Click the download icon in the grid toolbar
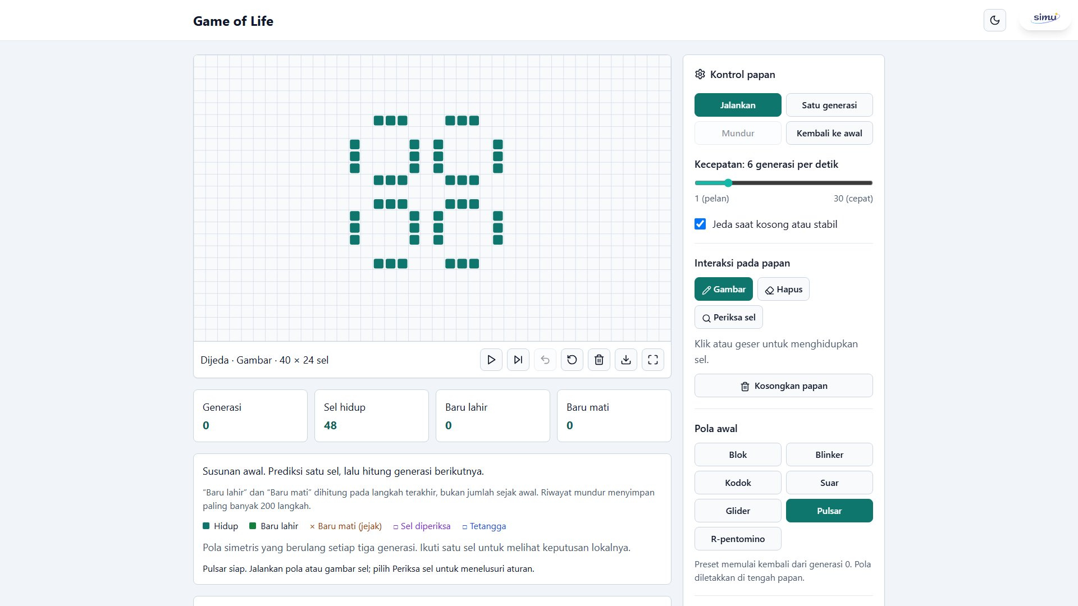Screen dimensions: 1078x606 pyautogui.click(x=626, y=360)
